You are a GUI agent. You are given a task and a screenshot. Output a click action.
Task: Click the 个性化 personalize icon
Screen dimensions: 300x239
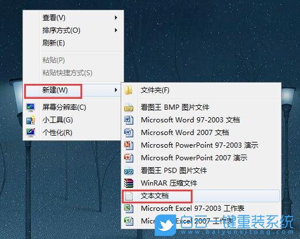point(30,133)
